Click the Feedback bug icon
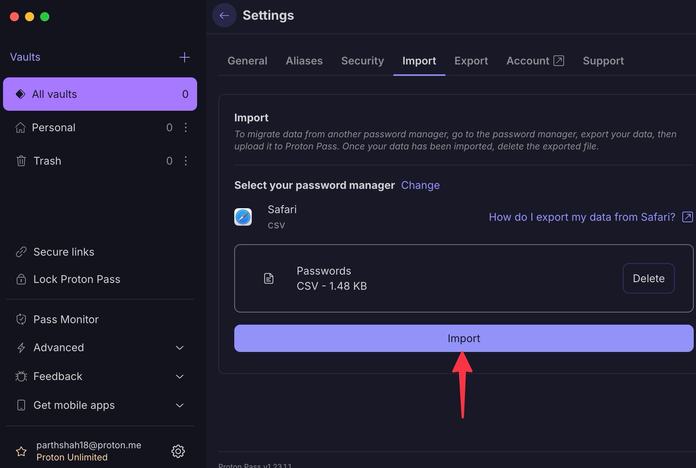The image size is (696, 468). pos(21,376)
